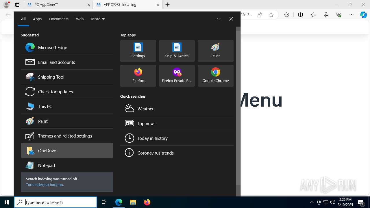370x208 pixels.
Task: Launch Snipping Tool from suggestions
Action: tap(67, 77)
